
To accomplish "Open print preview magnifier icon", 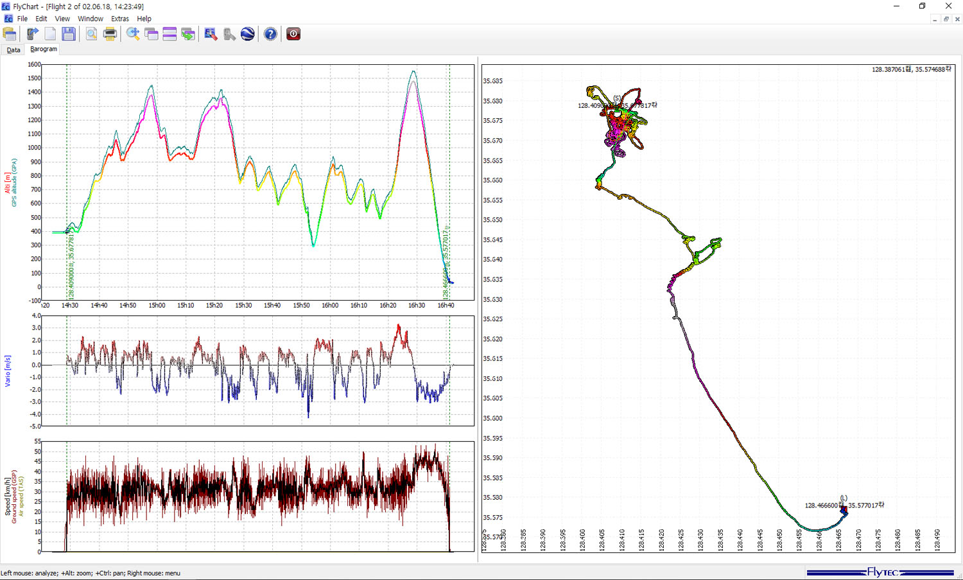I will pyautogui.click(x=91, y=34).
